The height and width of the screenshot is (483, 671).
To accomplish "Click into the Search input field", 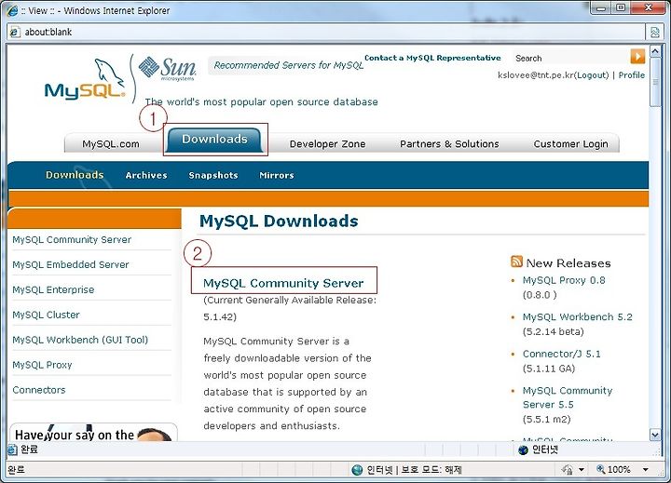I will (x=571, y=58).
